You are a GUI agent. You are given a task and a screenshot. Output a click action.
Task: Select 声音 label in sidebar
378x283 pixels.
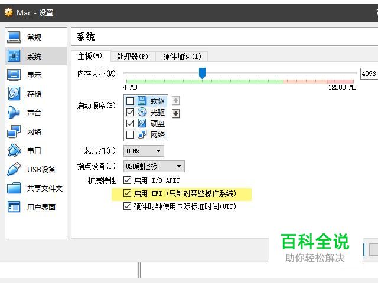click(34, 113)
